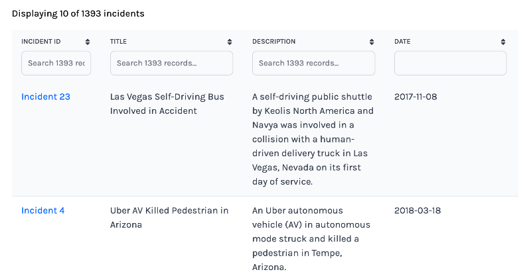Sort by Date using the arrows icon
Viewport: 531px width, 276px height.
coord(503,42)
